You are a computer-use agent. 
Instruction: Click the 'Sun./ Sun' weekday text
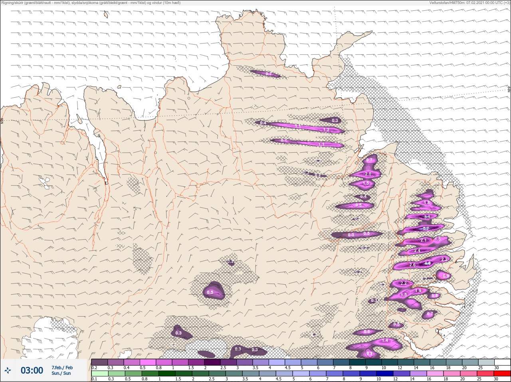[x=61, y=373]
